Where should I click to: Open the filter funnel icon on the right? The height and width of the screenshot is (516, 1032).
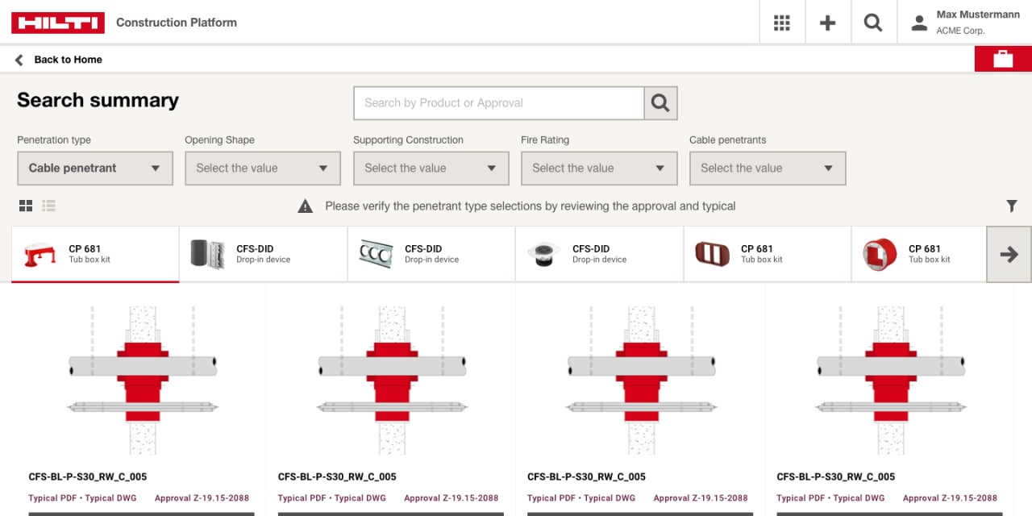tap(1011, 206)
